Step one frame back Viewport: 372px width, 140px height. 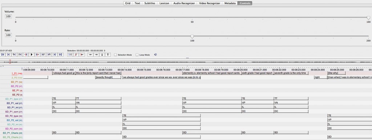coord(20,55)
